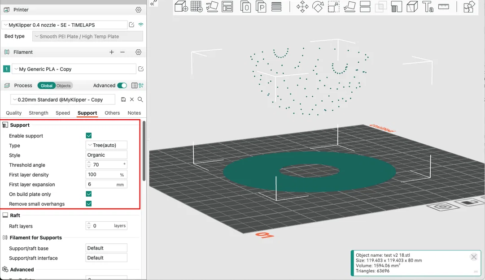Image resolution: width=485 pixels, height=280 pixels.
Task: Add a filament with plus icon
Action: pyautogui.click(x=112, y=52)
